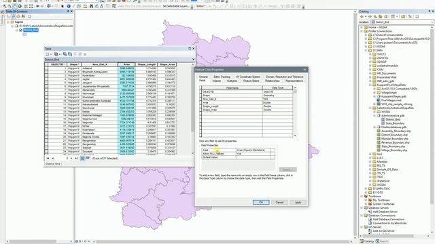Toggle District_Bnd layer visibility checkbox
Screen dimensions: 435x244
point(20,30)
